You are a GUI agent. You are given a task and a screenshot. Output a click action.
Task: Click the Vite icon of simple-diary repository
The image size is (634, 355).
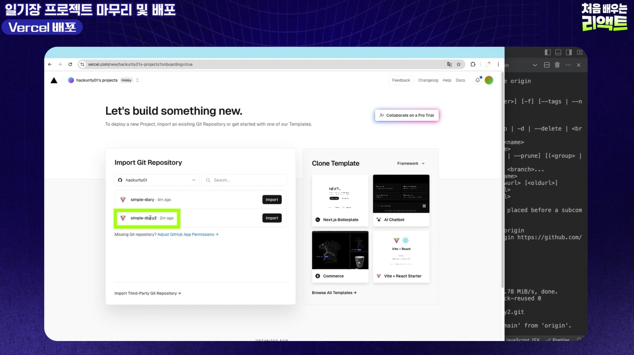123,200
